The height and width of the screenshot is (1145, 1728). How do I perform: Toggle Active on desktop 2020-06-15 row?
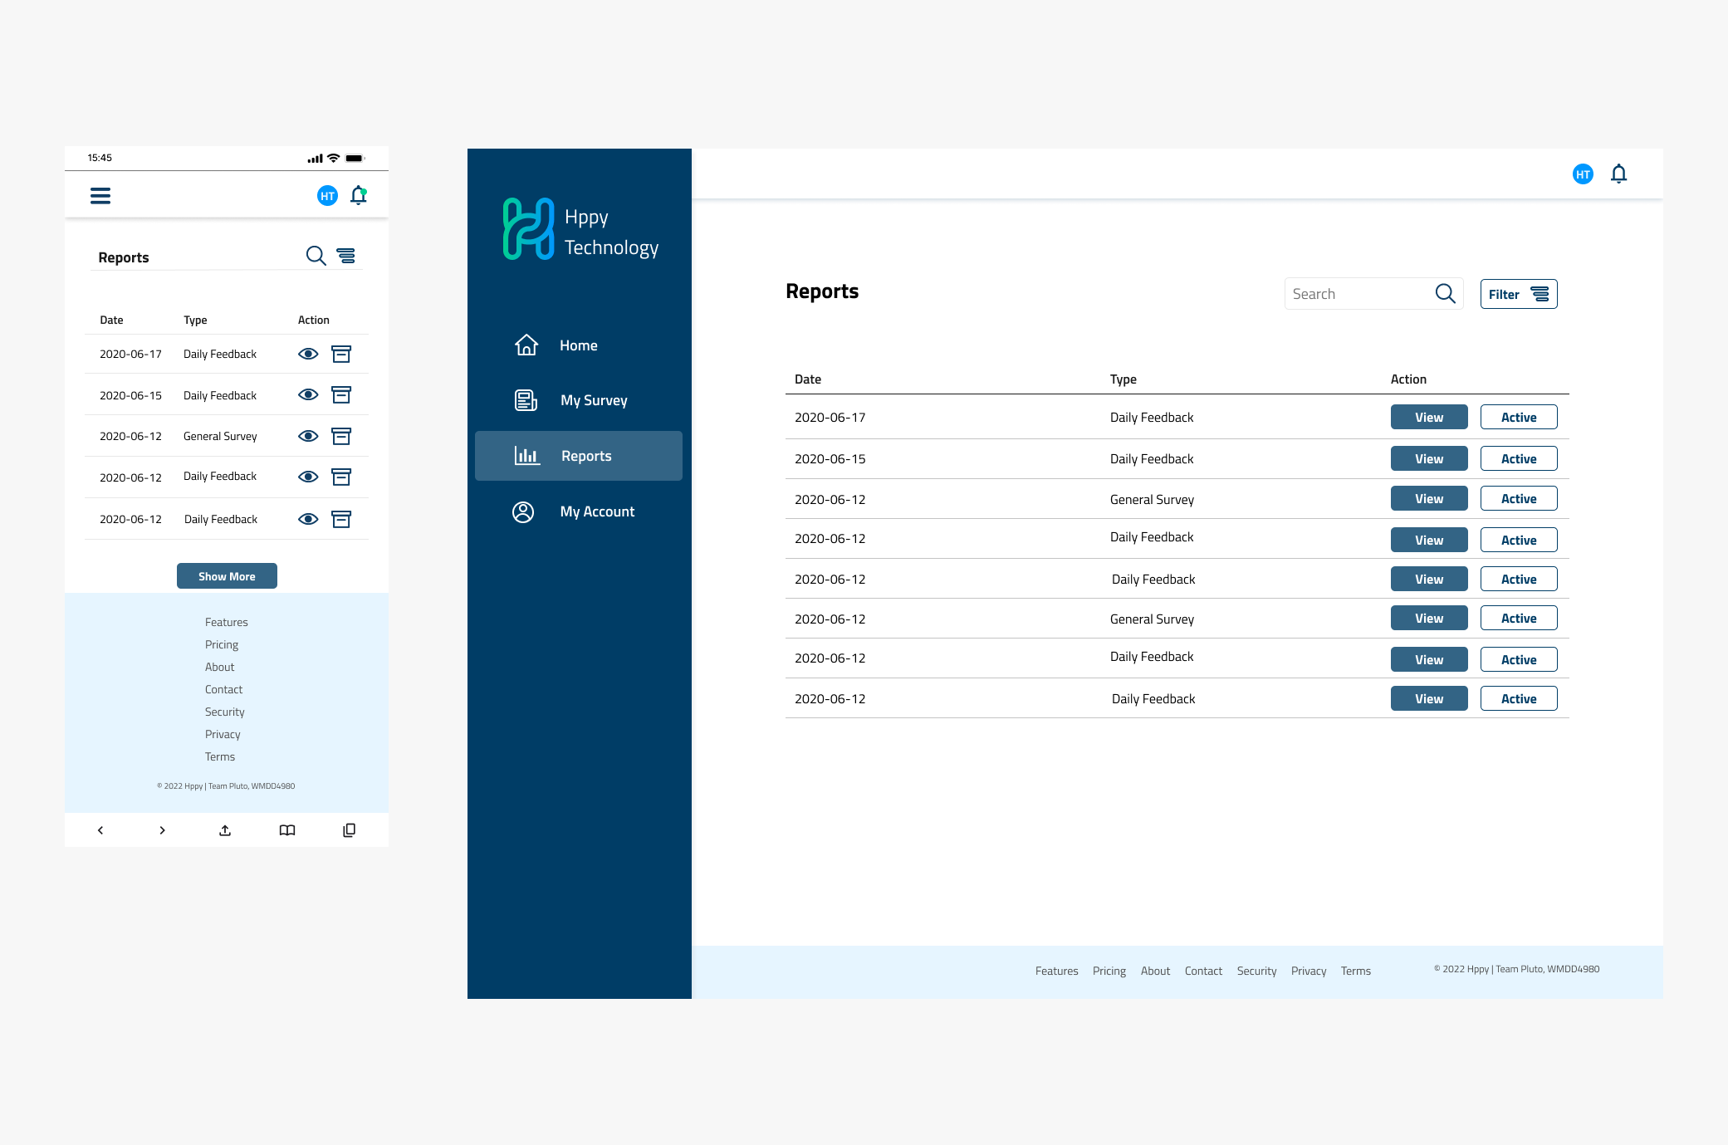pos(1518,458)
